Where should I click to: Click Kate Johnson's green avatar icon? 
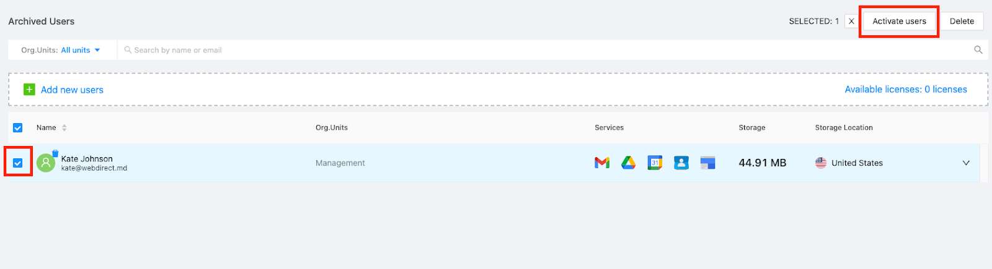coord(46,163)
